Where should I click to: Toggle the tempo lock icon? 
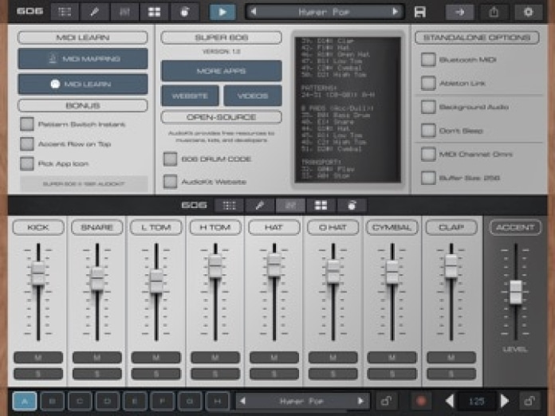pyautogui.click(x=529, y=401)
